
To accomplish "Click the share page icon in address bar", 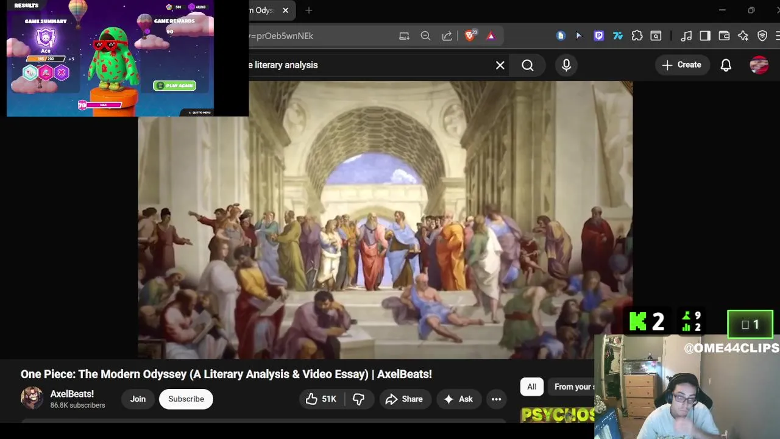I will point(447,36).
